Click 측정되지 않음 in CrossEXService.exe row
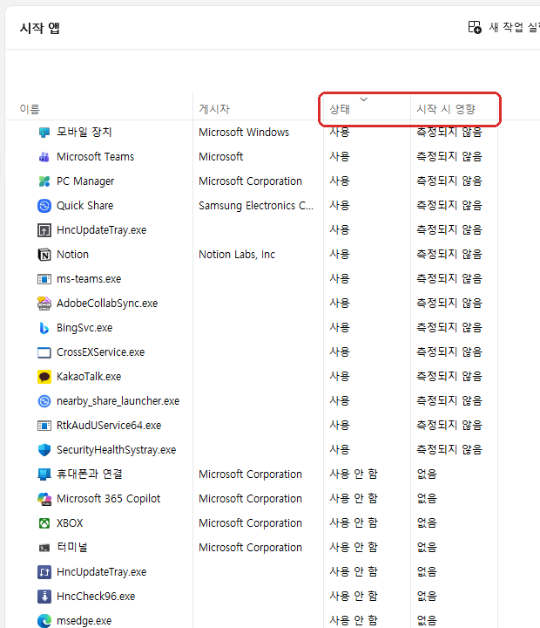 449,352
